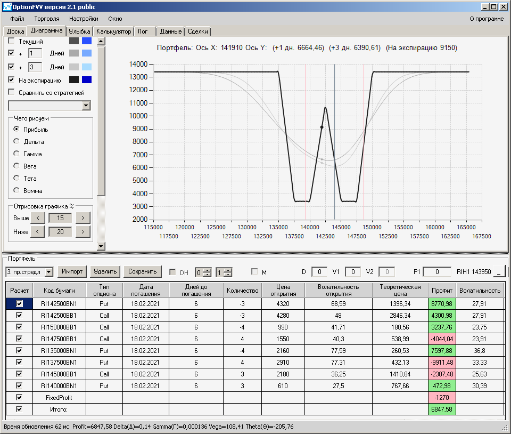The width and height of the screenshot is (511, 434).
Task: Click the days input field showing 3
Action: tap(35, 67)
